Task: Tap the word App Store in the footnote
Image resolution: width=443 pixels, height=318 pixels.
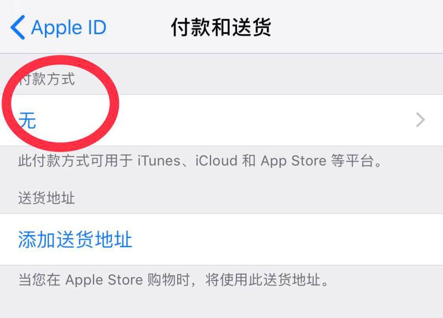Action: coord(293,161)
